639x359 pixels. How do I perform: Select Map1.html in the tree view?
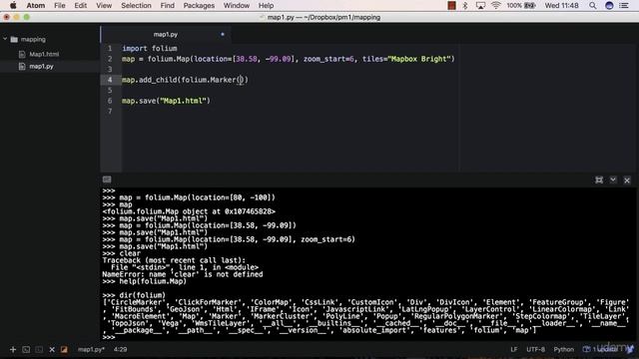pyautogui.click(x=44, y=54)
